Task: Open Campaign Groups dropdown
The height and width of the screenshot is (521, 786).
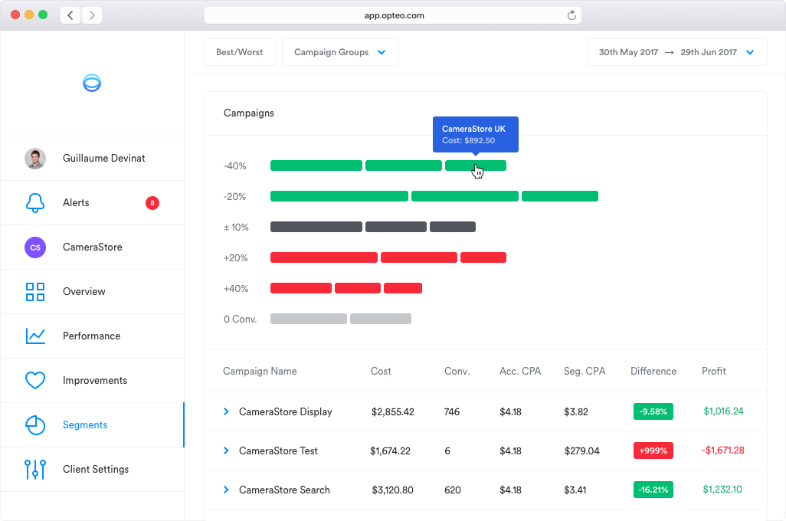Action: click(340, 52)
